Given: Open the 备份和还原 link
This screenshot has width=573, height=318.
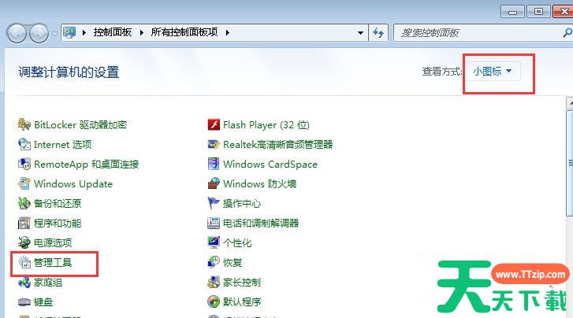Looking at the screenshot, I should click(58, 204).
